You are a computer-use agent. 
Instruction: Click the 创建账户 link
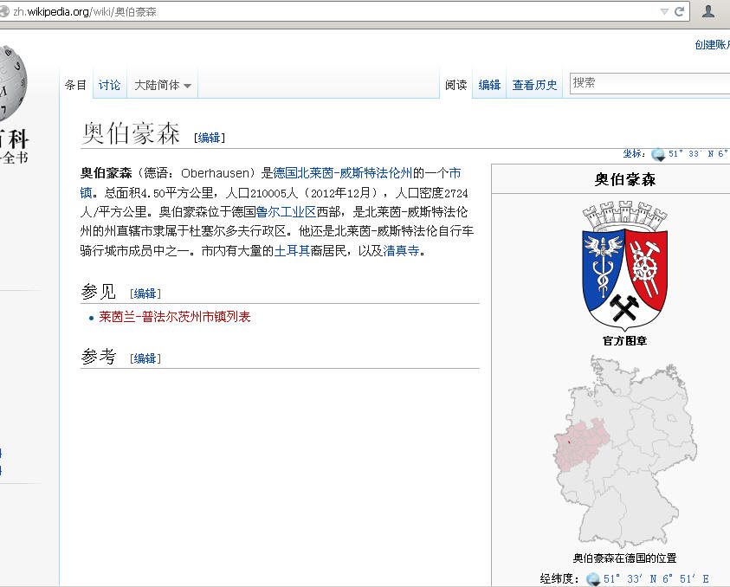pos(713,45)
